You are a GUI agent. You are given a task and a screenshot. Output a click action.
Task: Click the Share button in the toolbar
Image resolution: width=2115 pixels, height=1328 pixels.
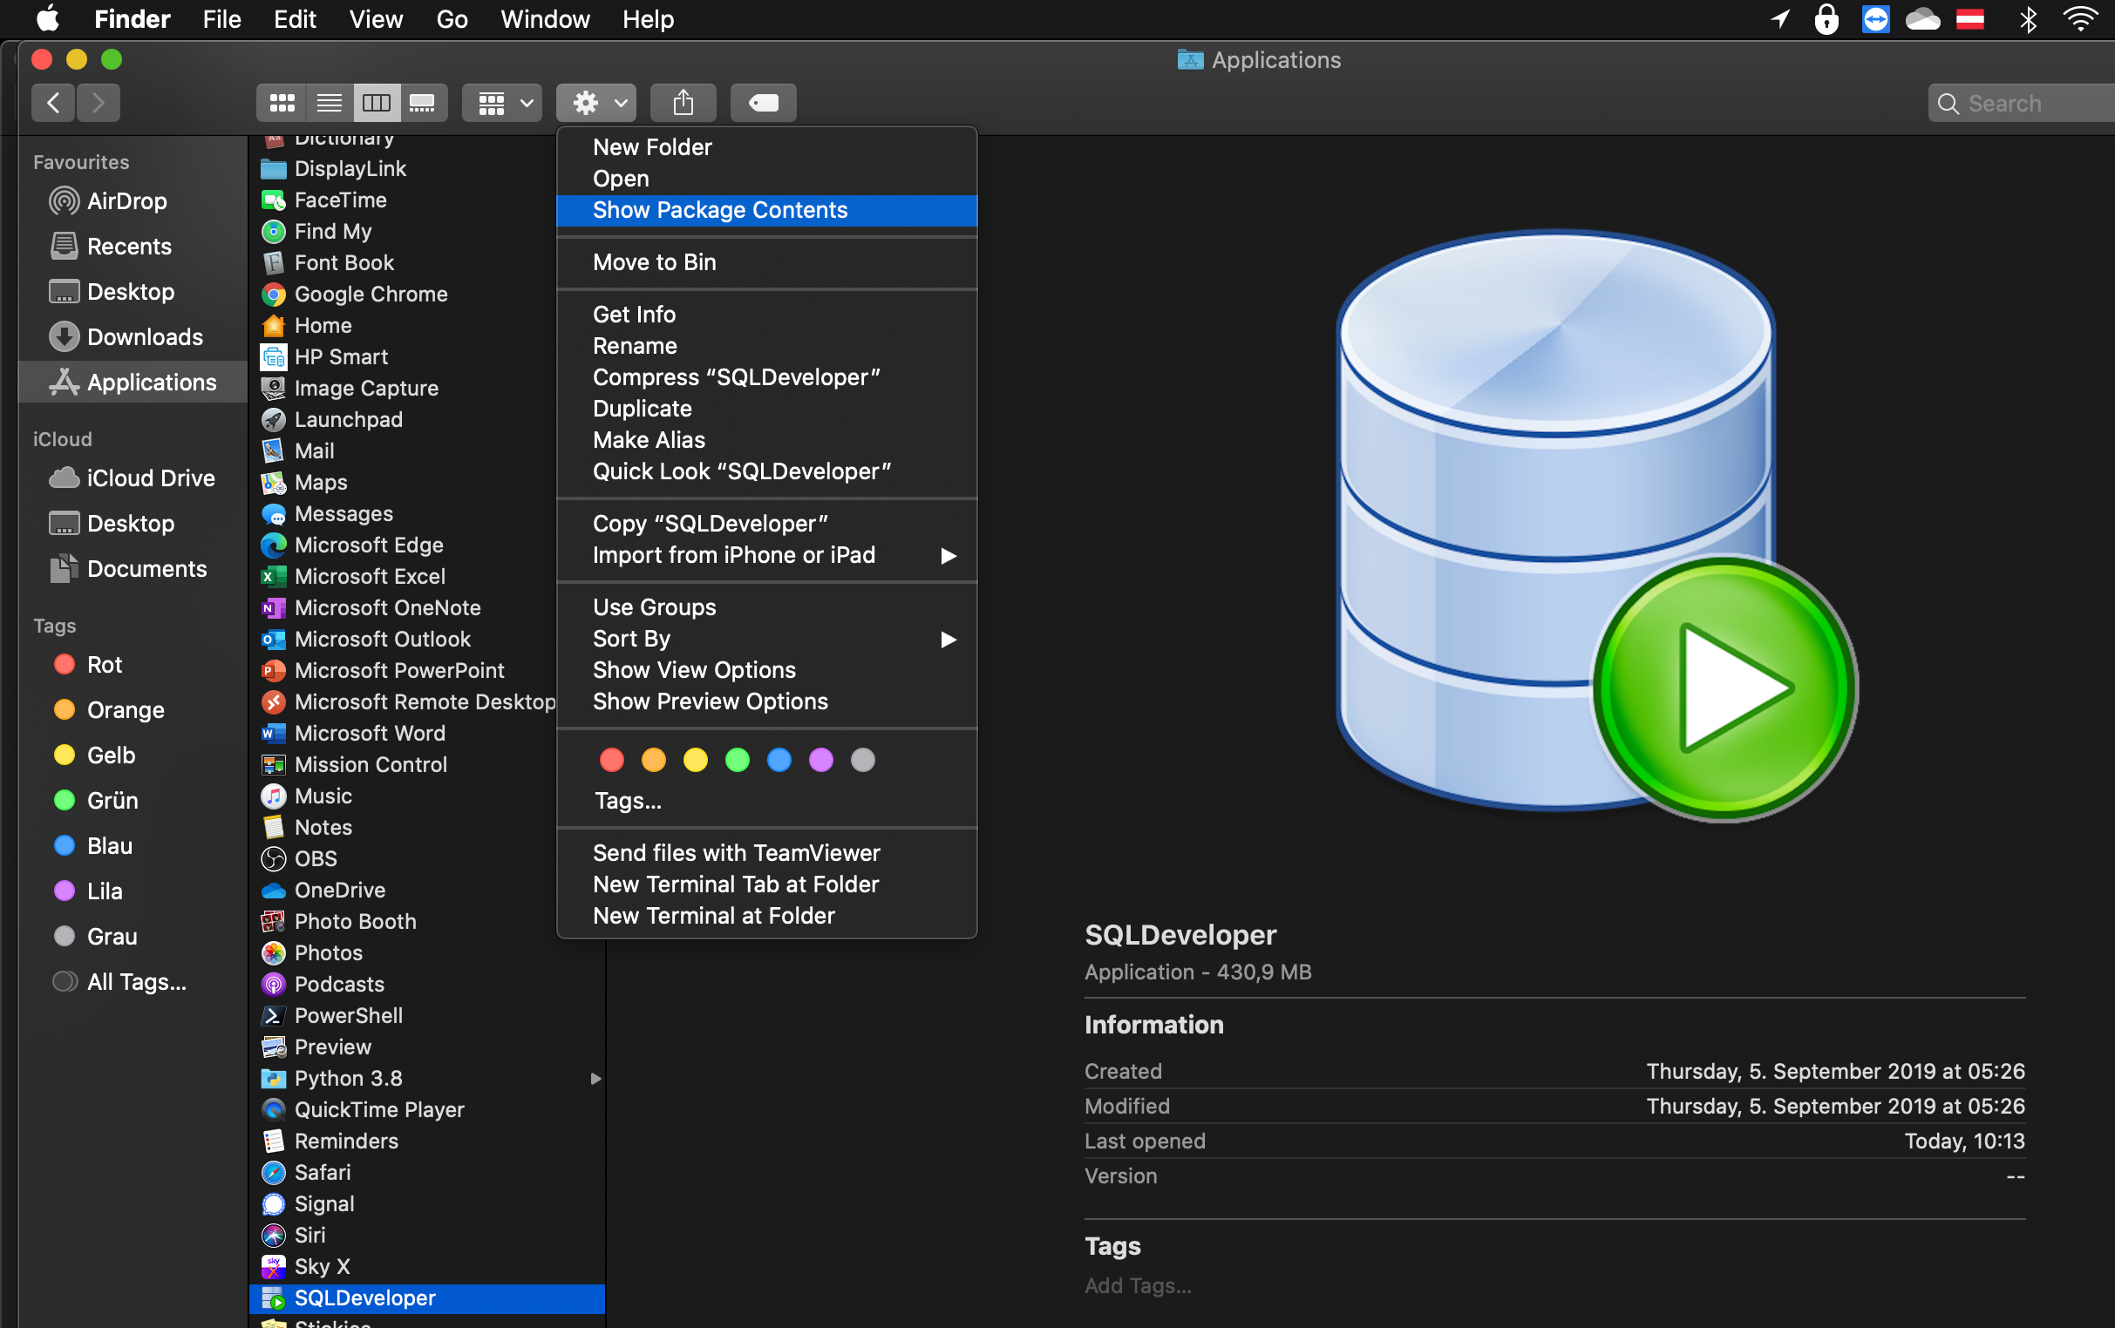(683, 103)
